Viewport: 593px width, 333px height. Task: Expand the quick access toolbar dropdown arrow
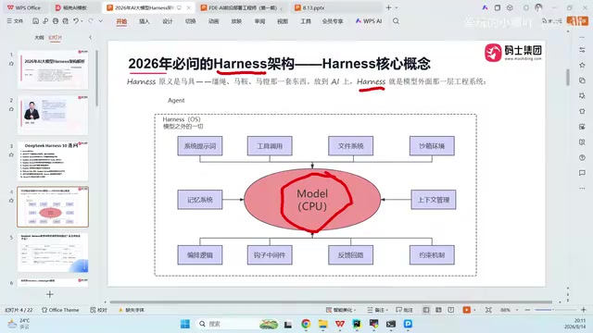[x=101, y=21]
